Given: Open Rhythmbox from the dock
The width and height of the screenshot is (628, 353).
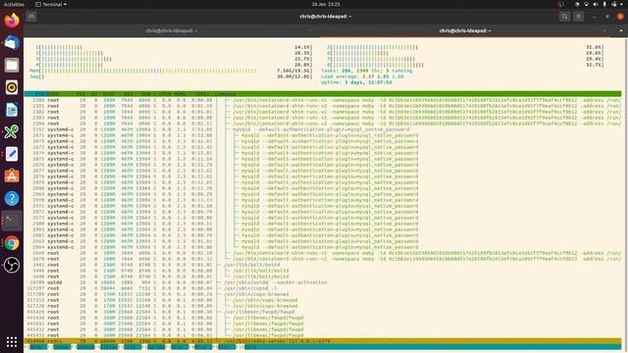Looking at the screenshot, I should click(x=12, y=87).
